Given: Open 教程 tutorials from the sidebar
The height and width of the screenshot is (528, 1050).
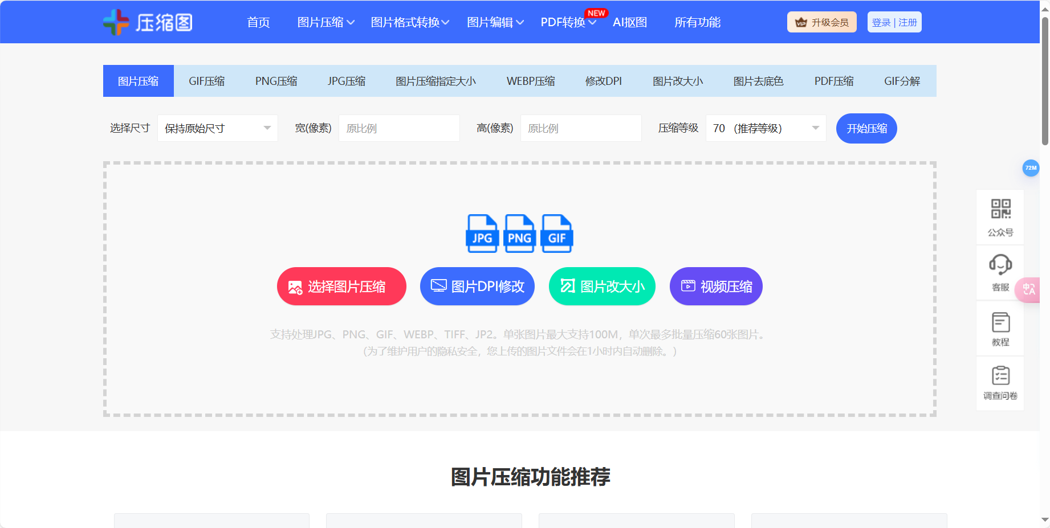Looking at the screenshot, I should (1000, 328).
